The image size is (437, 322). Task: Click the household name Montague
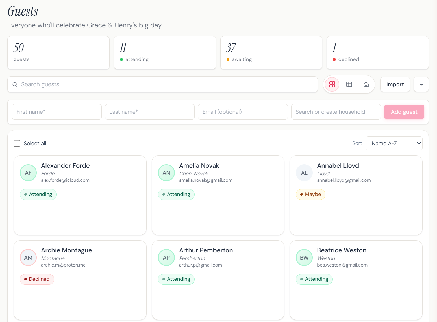click(53, 258)
